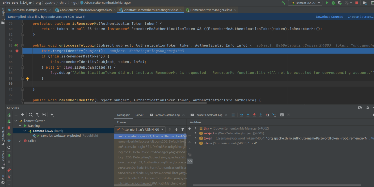Viewport: 374px width, 187px height.
Task: Click Expand All in Services toolbar
Action: pyautogui.click(x=16, y=115)
